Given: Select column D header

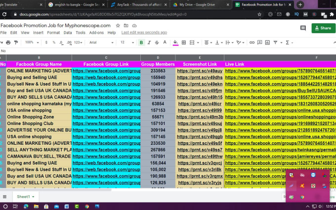Looking at the screenshot, I should (158, 58).
